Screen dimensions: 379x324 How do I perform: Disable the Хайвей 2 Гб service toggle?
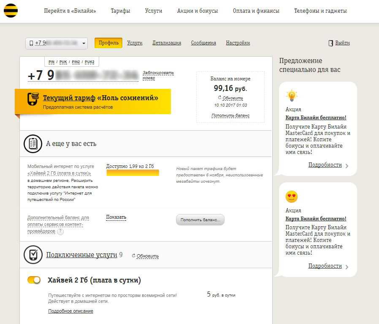tap(34, 280)
